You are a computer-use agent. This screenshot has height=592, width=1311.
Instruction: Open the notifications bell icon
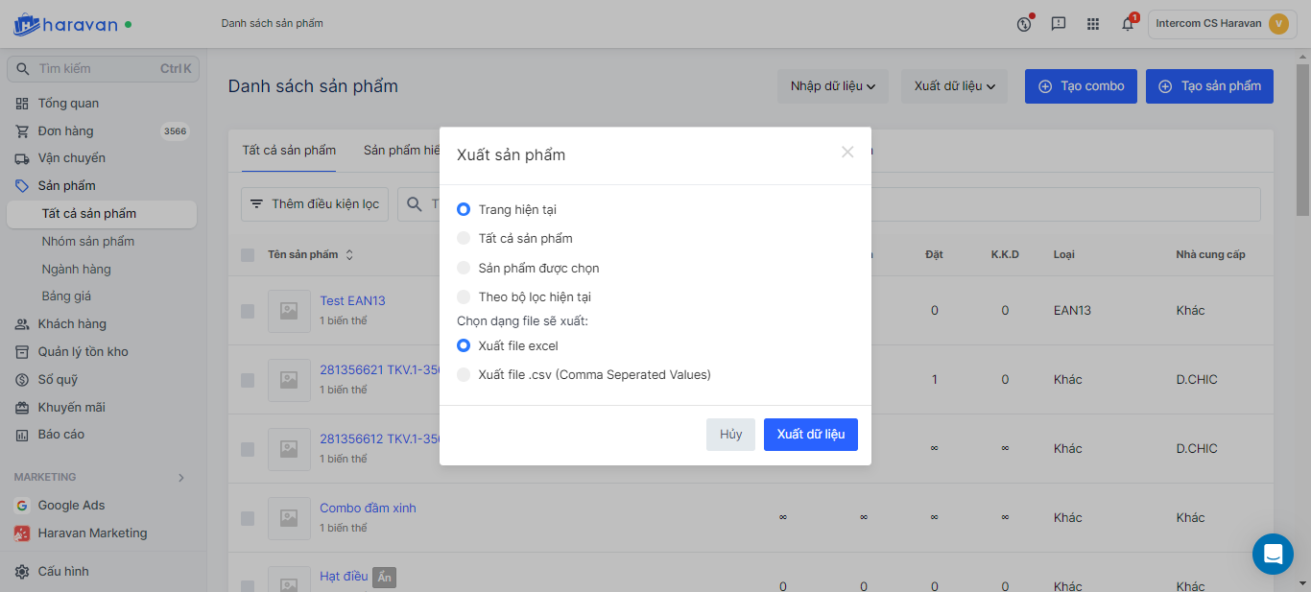tap(1128, 24)
